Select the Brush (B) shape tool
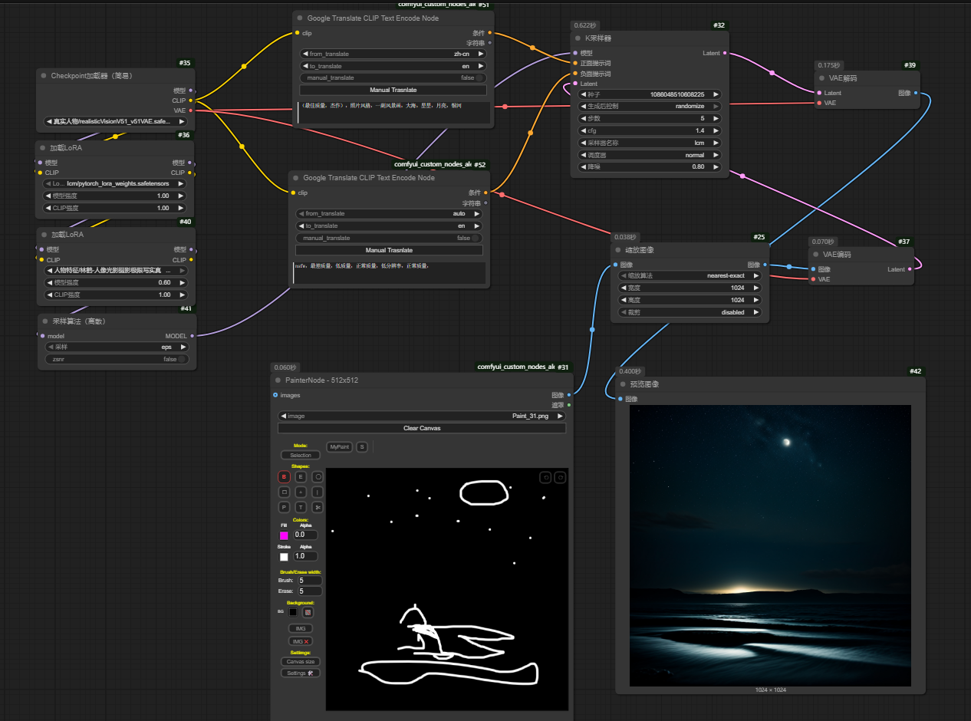Screen dimensions: 971x721 point(284,476)
